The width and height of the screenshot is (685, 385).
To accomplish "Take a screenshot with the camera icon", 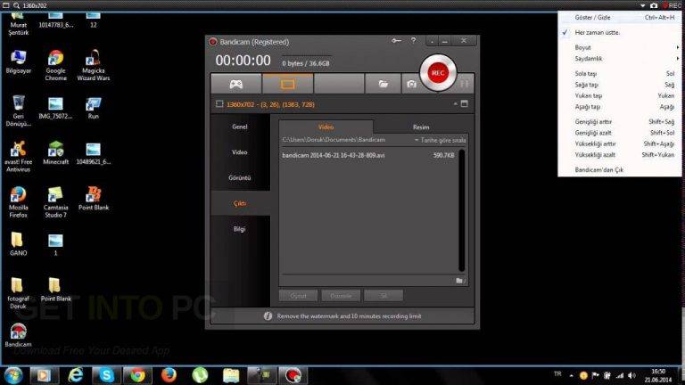I will [410, 84].
